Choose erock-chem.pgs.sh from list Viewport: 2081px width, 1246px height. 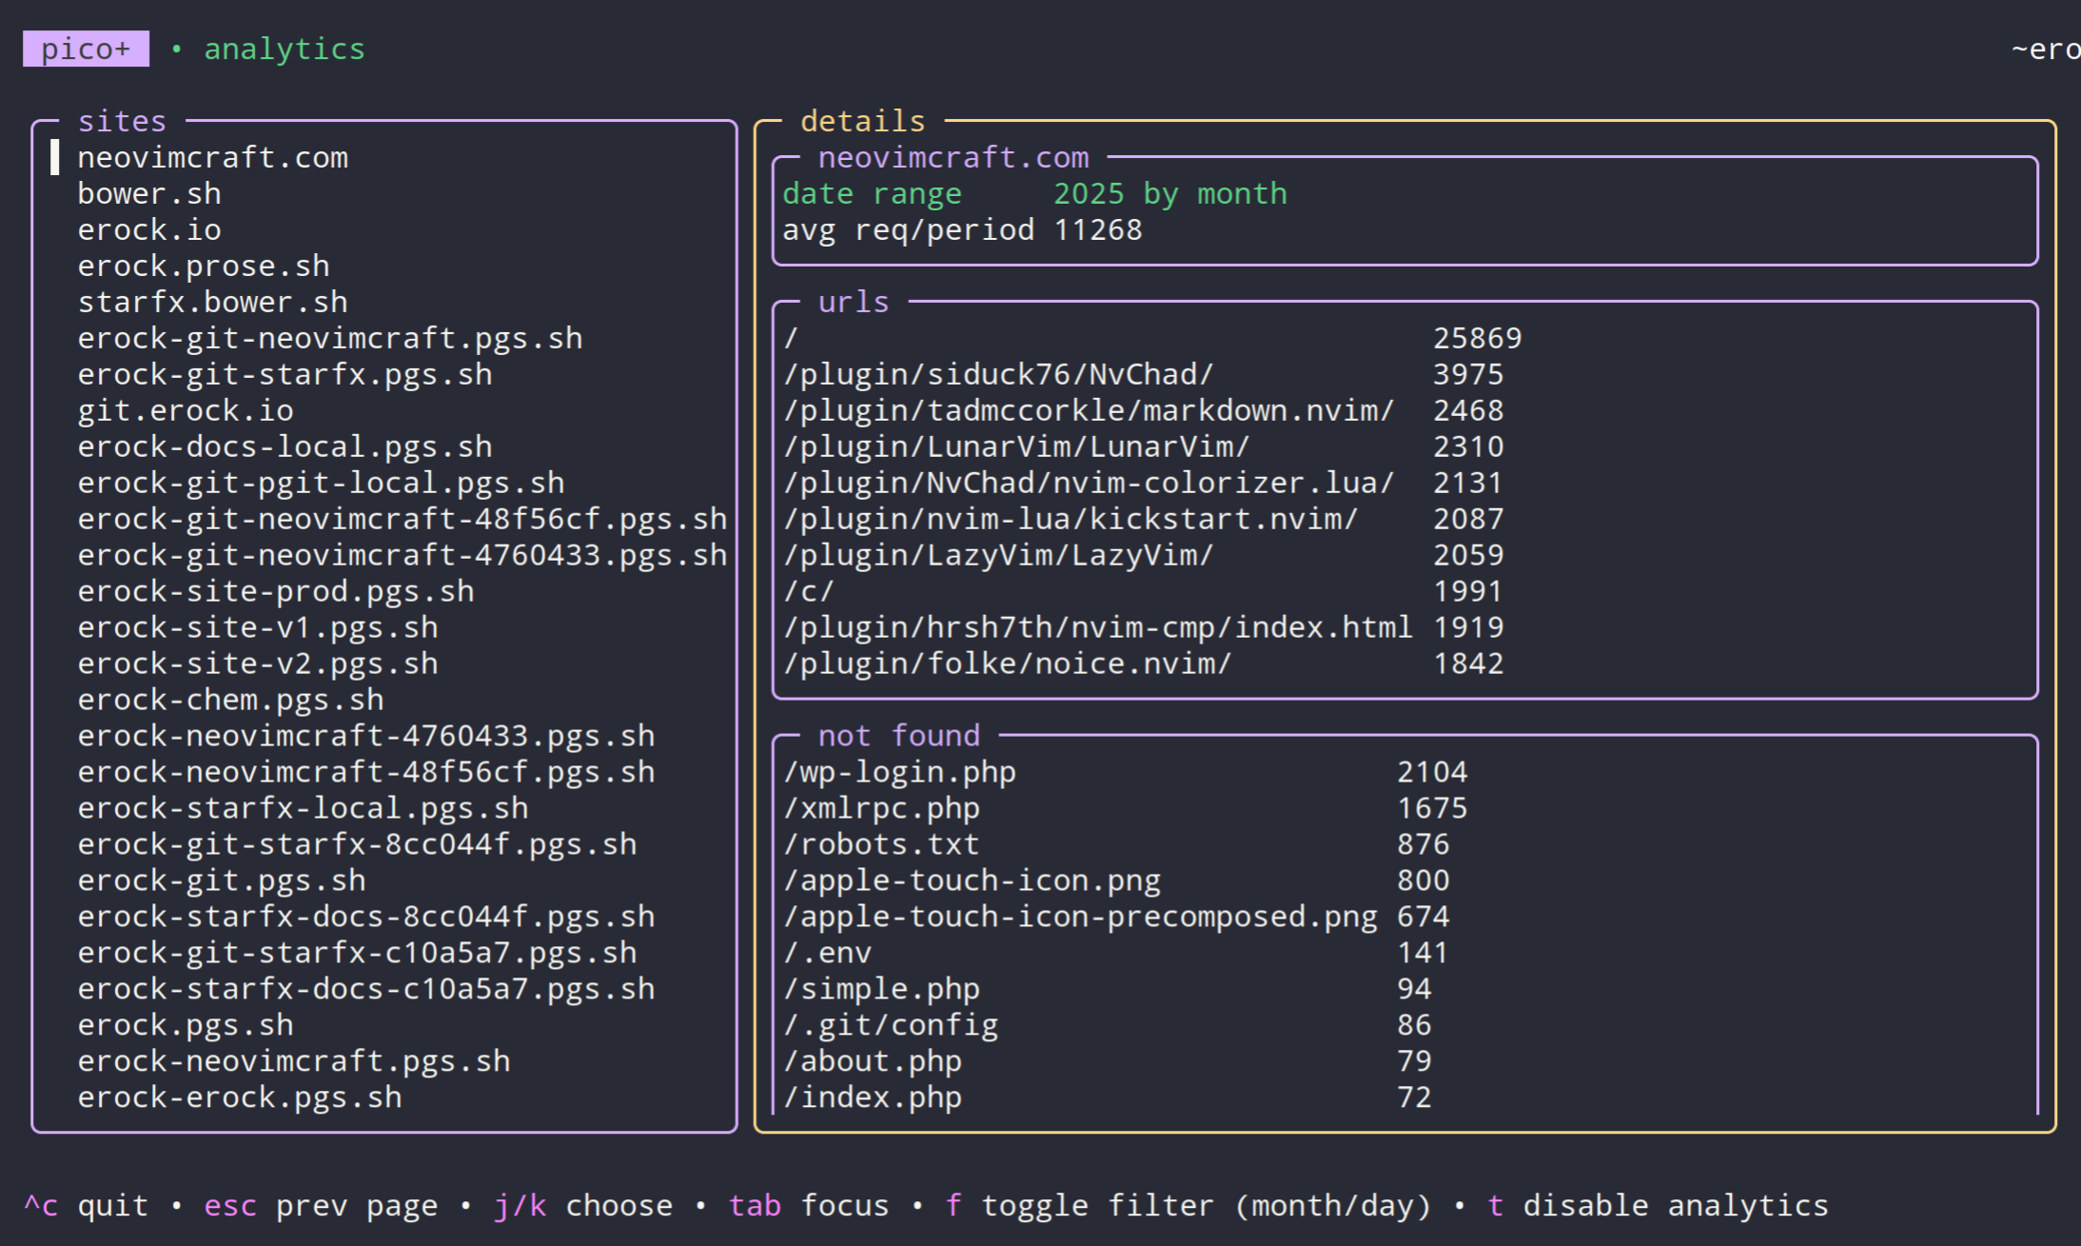pos(230,701)
